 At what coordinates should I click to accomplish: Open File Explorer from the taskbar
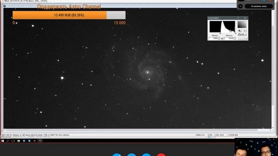19,141
